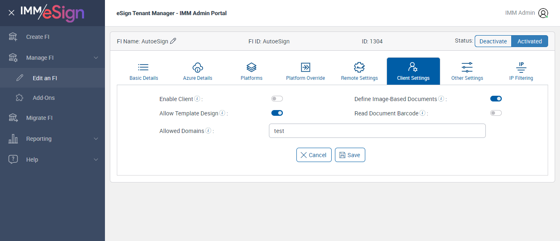This screenshot has height=241, width=560.
Task: Select the Client Settings tab label
Action: [413, 78]
